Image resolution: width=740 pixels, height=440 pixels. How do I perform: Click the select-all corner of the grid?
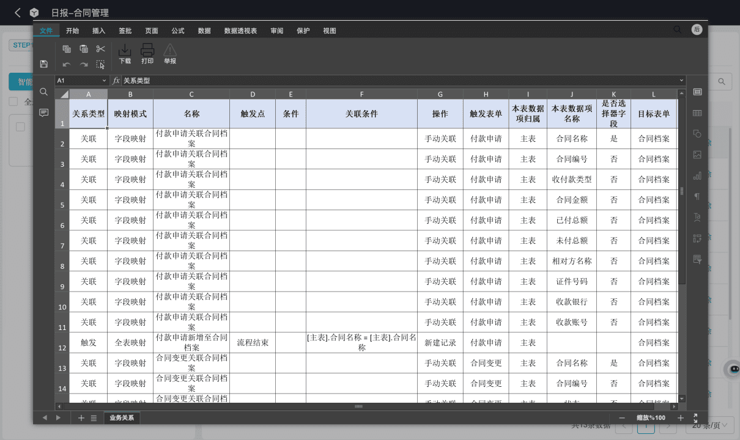(62, 94)
